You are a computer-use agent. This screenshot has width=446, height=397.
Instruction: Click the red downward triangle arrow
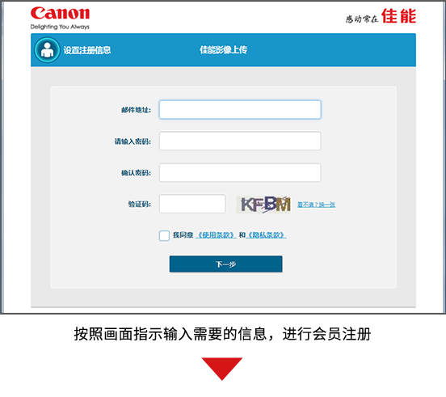coord(222,369)
